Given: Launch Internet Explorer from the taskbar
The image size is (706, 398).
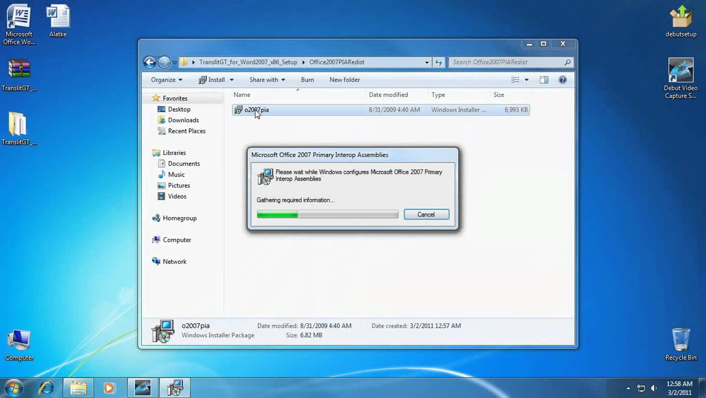Looking at the screenshot, I should click(x=46, y=388).
